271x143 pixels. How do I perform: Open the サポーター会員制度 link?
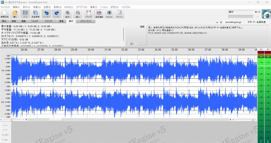point(256,22)
